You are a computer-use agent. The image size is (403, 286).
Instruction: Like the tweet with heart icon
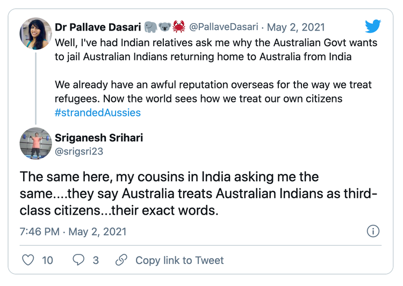[28, 260]
